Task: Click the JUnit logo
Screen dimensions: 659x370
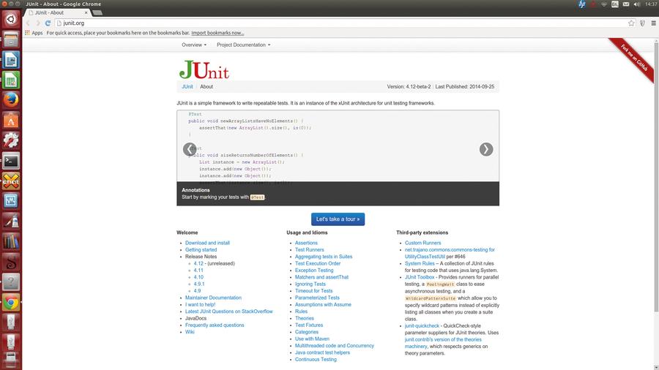Action: click(x=204, y=69)
